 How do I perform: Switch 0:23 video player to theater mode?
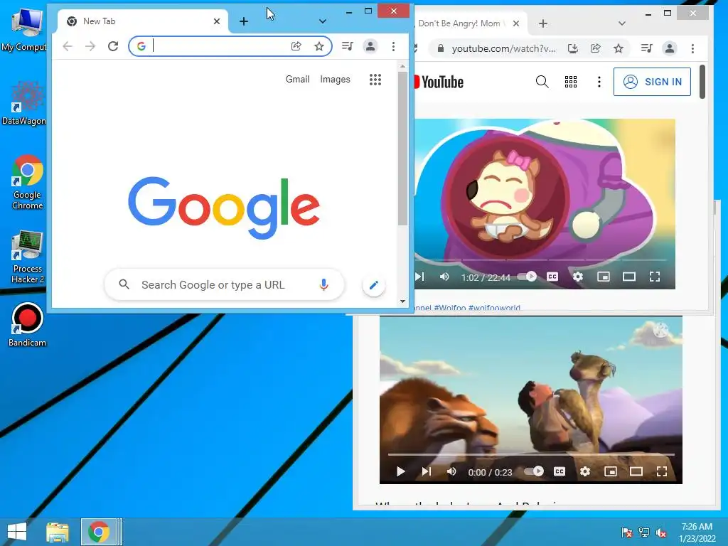click(x=636, y=472)
